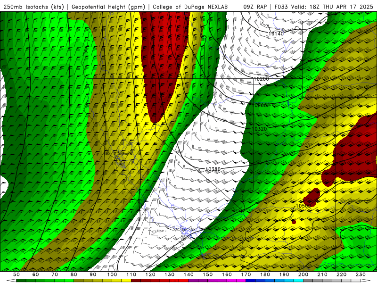
Task: Click the 10200 height contour label
Action: [262, 79]
